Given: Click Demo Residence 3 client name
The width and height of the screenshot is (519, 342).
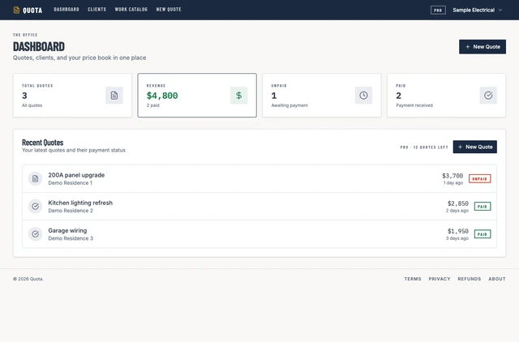Looking at the screenshot, I should coord(71,238).
